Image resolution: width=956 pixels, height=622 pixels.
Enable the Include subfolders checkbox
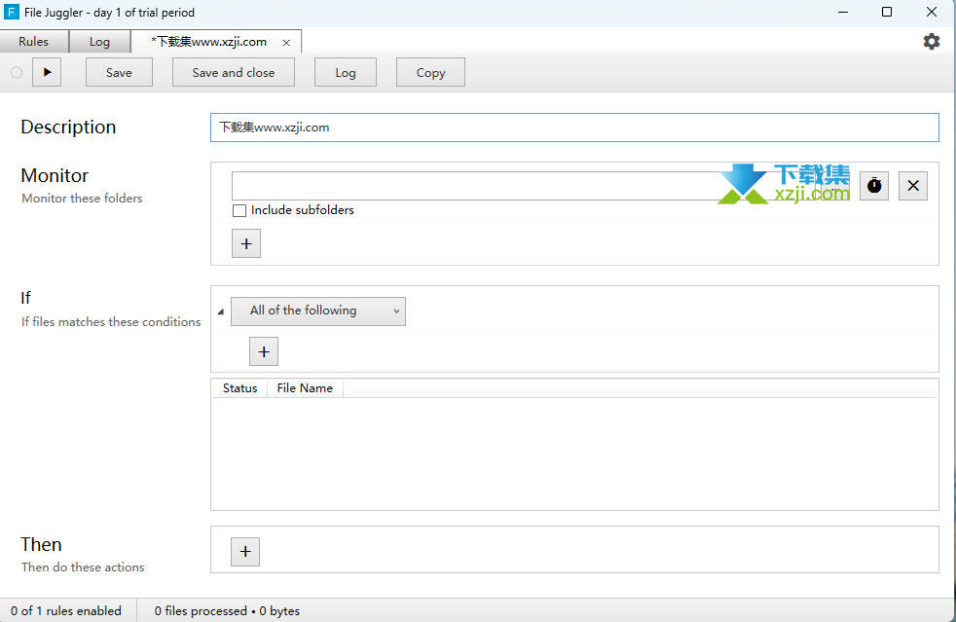[x=239, y=210]
